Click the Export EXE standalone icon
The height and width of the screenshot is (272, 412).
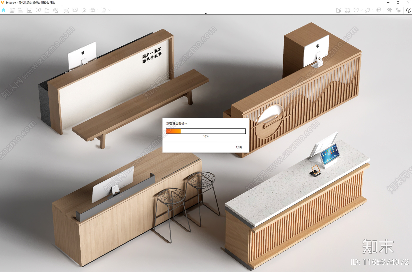tap(104, 10)
